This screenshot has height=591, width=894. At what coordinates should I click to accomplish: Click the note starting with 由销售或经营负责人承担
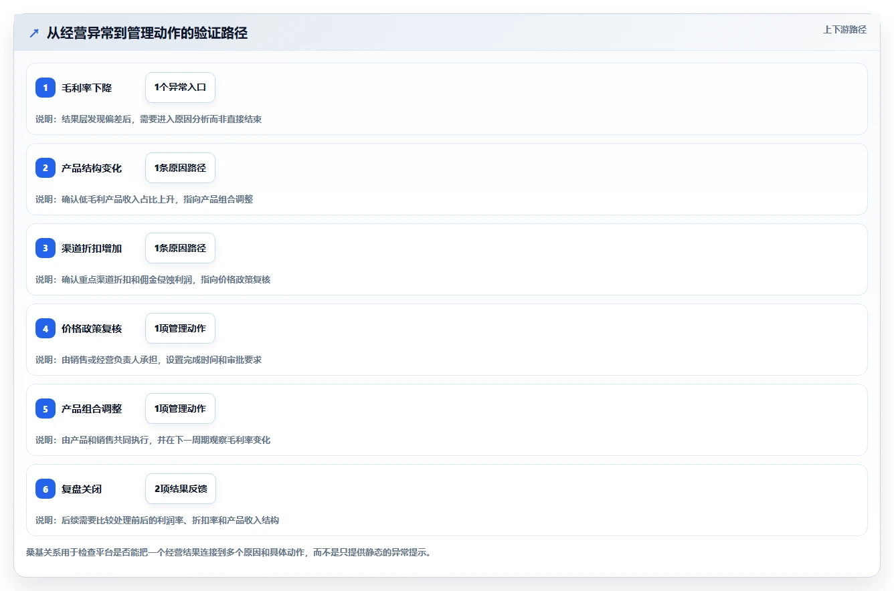(149, 360)
